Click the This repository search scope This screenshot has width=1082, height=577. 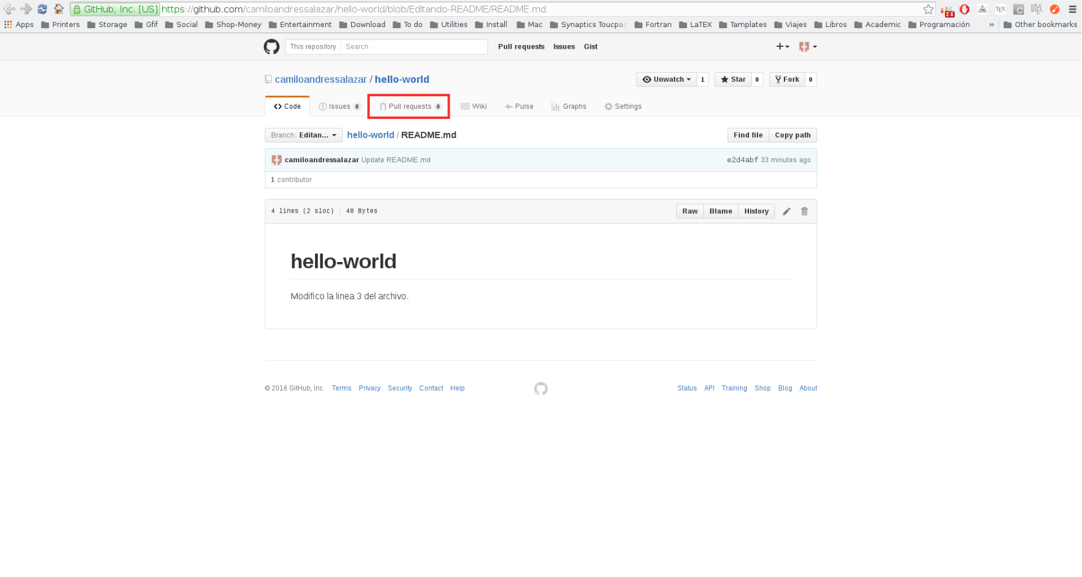tap(313, 47)
